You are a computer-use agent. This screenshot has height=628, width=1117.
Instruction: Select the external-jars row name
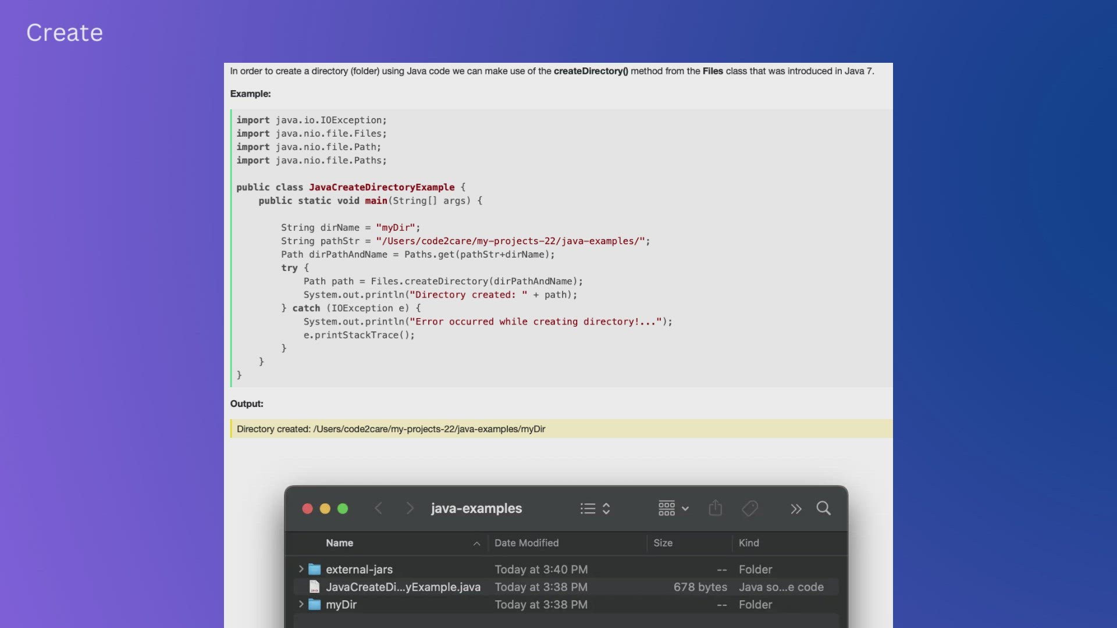pyautogui.click(x=359, y=570)
